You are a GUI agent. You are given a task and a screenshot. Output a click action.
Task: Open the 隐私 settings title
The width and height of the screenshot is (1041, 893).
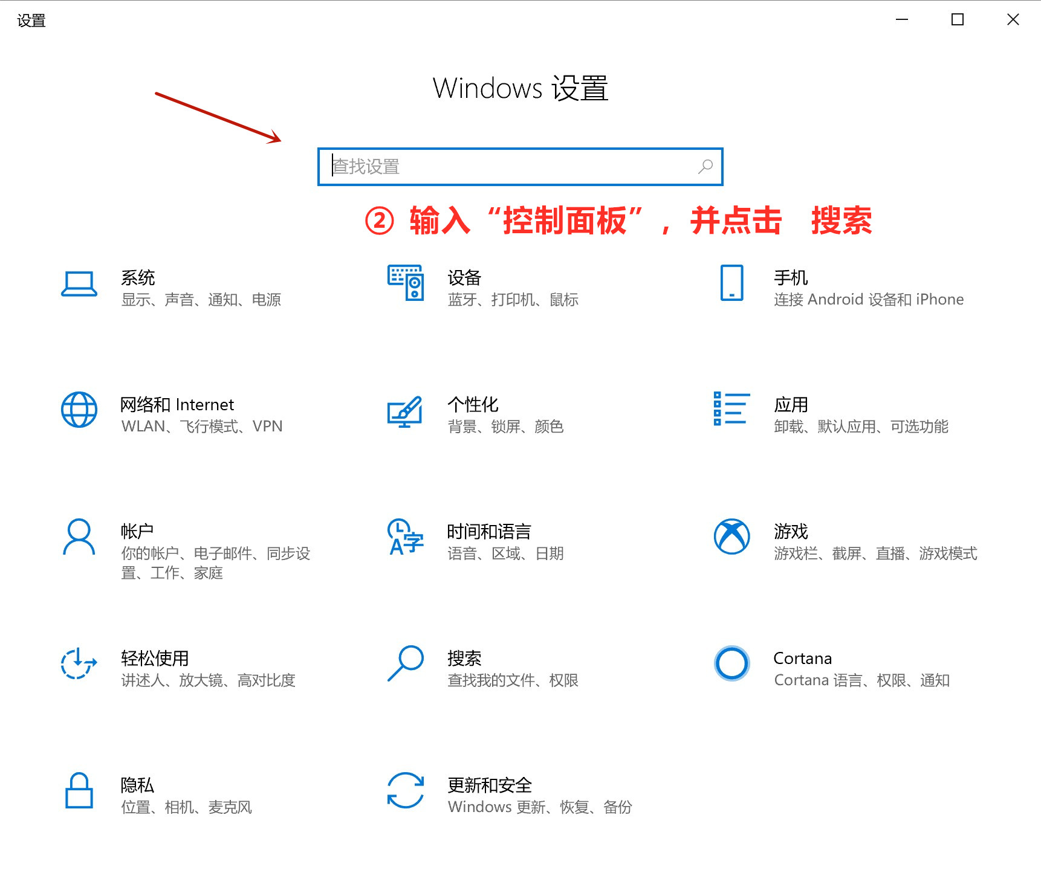[137, 785]
